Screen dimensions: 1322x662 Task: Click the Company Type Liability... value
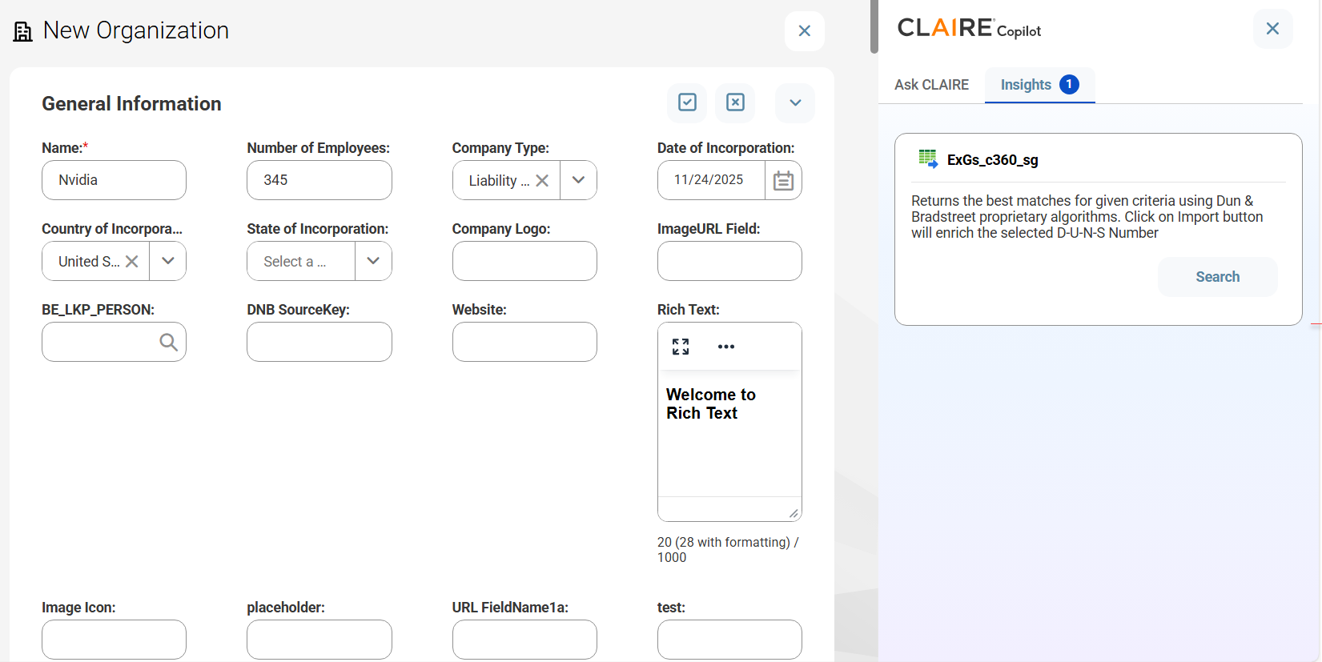pos(499,181)
